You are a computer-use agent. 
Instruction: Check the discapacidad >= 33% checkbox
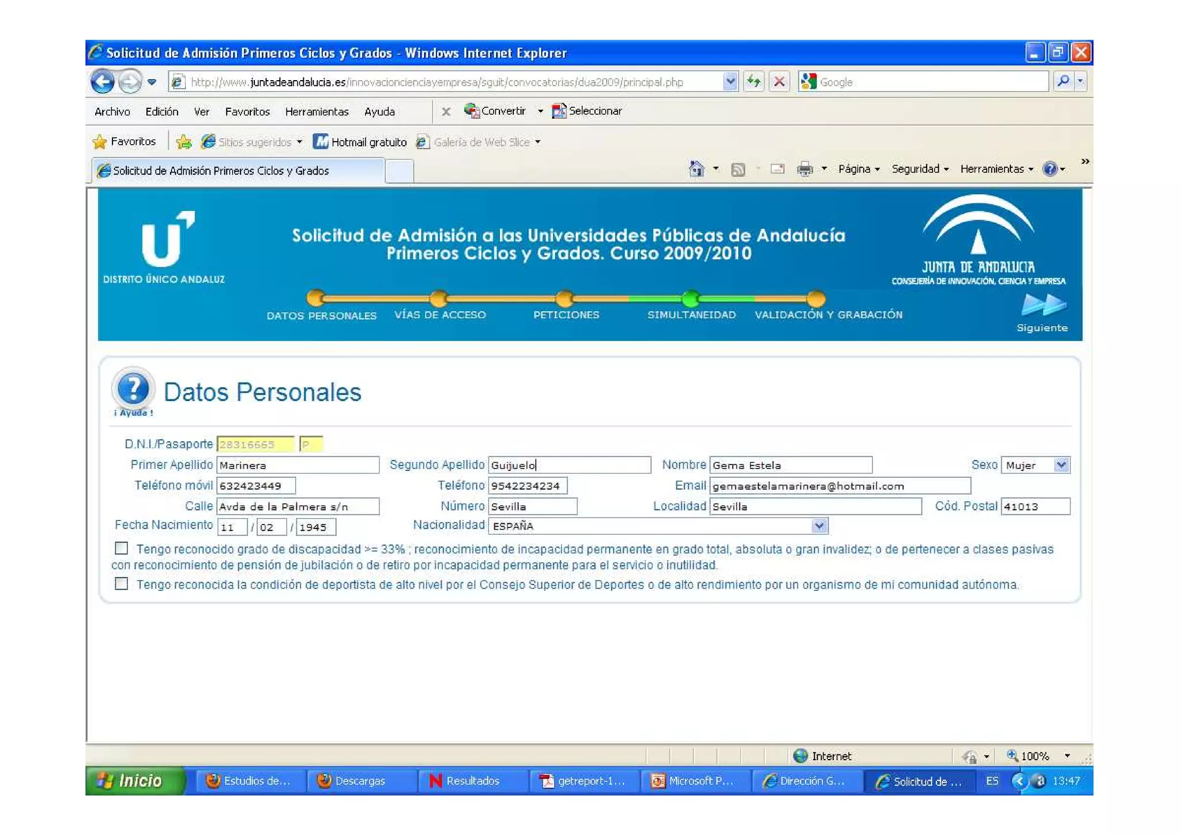(x=121, y=548)
